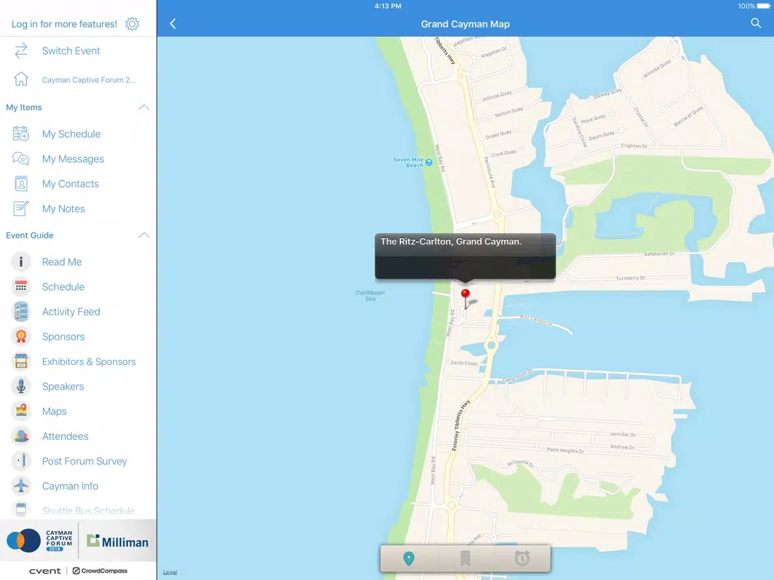Tap the My Notes pencil icon
The width and height of the screenshot is (774, 580).
pyautogui.click(x=20, y=208)
